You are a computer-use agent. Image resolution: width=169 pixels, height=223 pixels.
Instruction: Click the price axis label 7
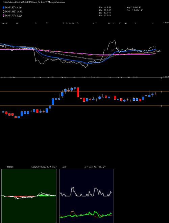[162, 78]
